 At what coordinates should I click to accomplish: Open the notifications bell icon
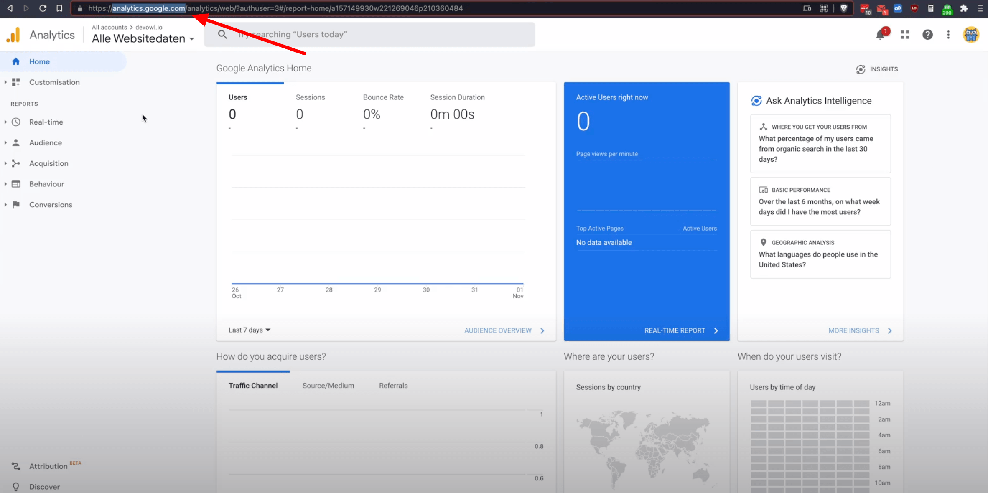tap(881, 35)
